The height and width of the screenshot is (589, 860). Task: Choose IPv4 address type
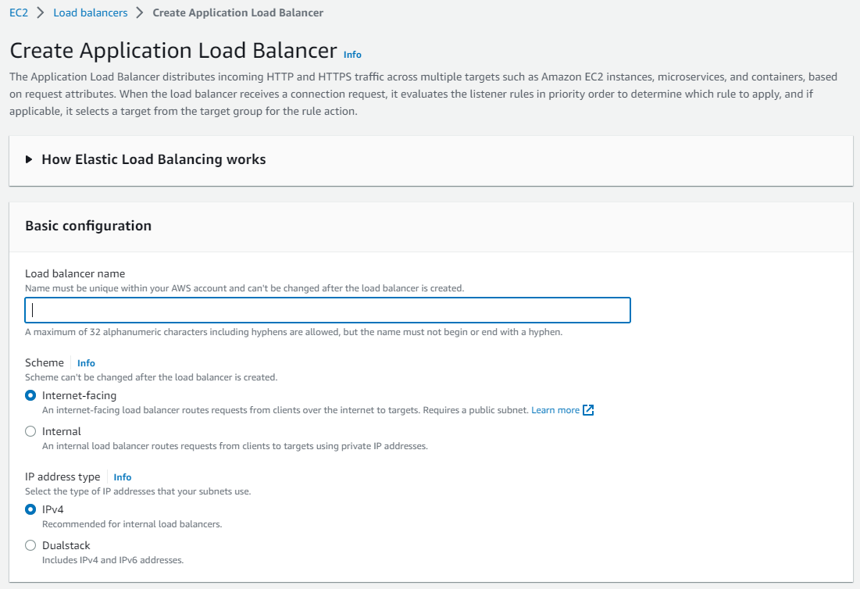click(30, 509)
